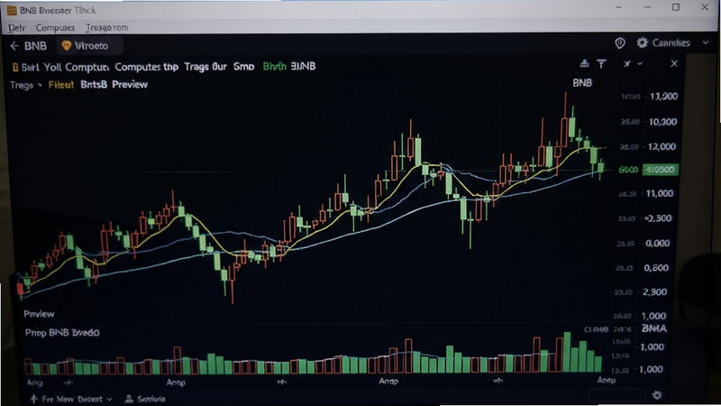Open settings gear beside Canrelies
This screenshot has width=721, height=406.
pos(642,42)
